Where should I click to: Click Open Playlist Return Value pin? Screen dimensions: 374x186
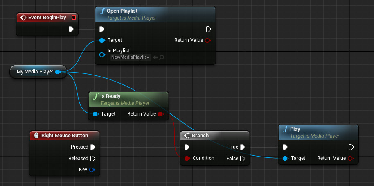(208, 40)
